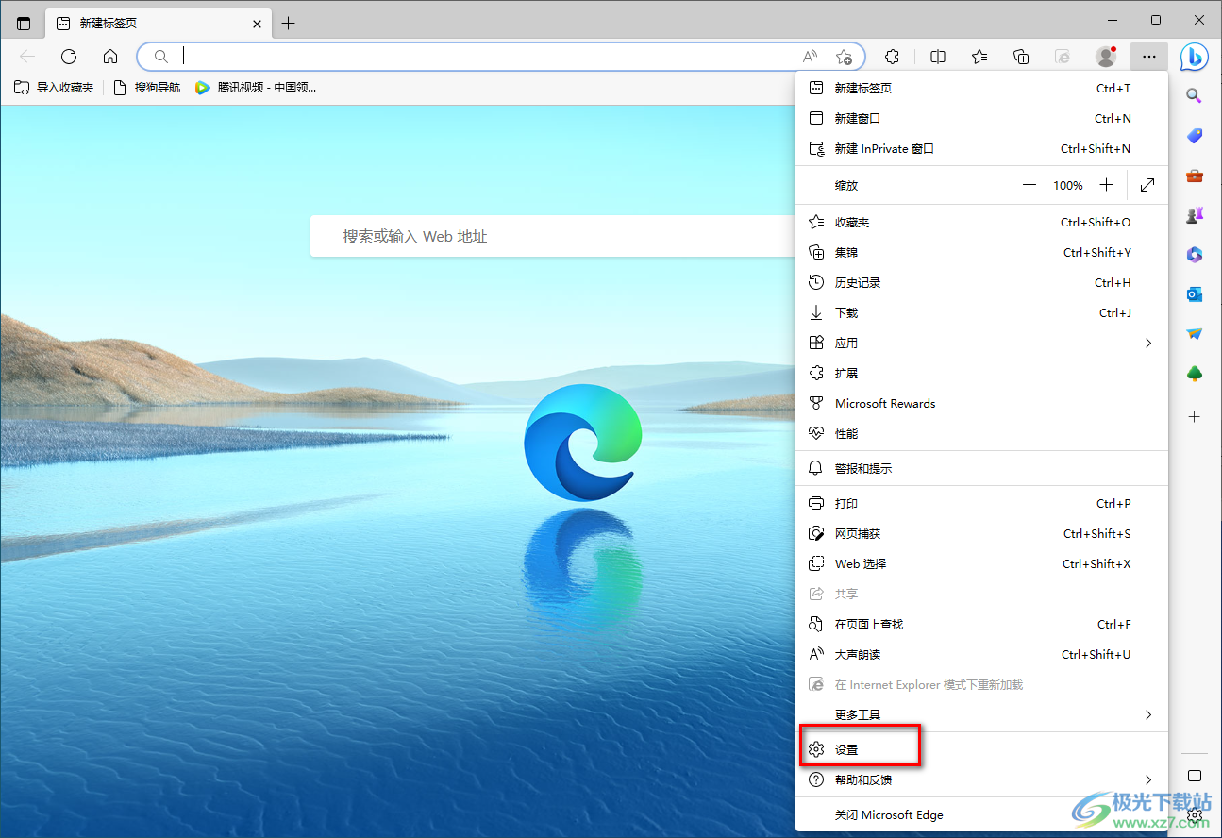Close the 新建标签页 tab

pyautogui.click(x=257, y=24)
